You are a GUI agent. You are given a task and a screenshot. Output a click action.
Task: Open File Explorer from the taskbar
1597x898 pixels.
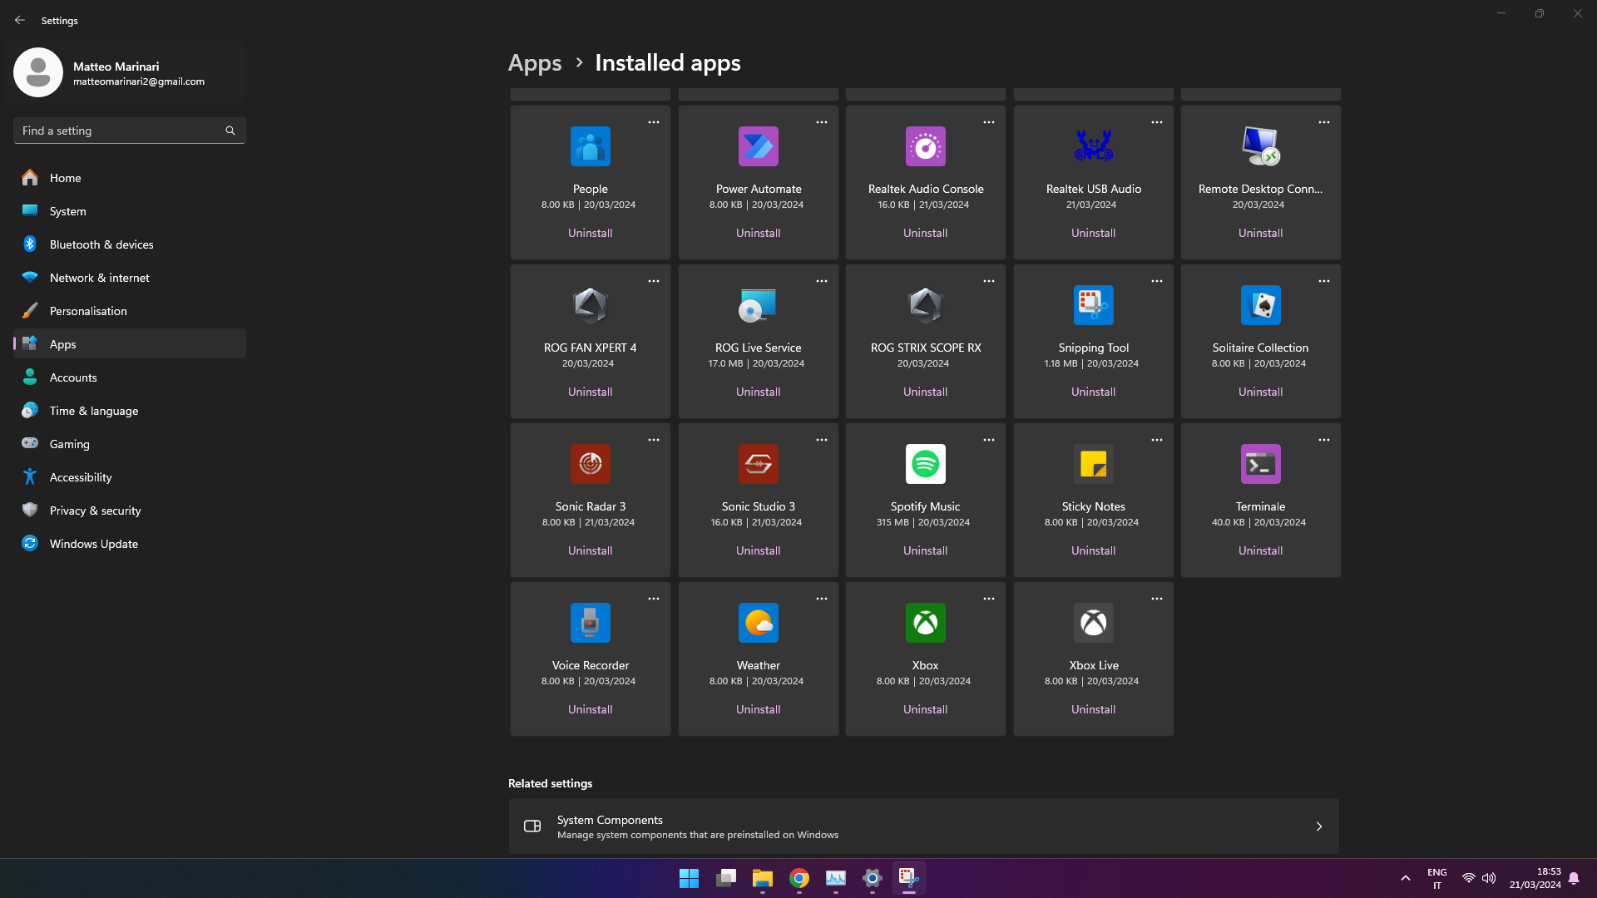[x=762, y=878]
